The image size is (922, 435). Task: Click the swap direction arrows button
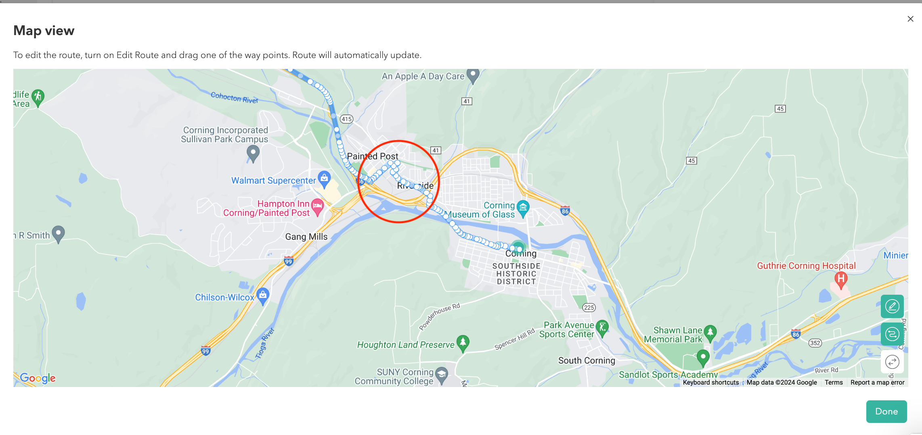892,362
